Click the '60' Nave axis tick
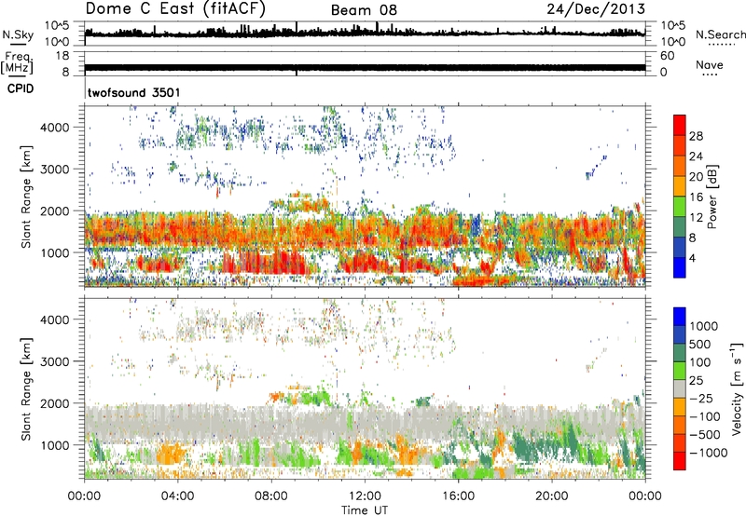The width and height of the screenshot is (746, 516). pos(667,56)
